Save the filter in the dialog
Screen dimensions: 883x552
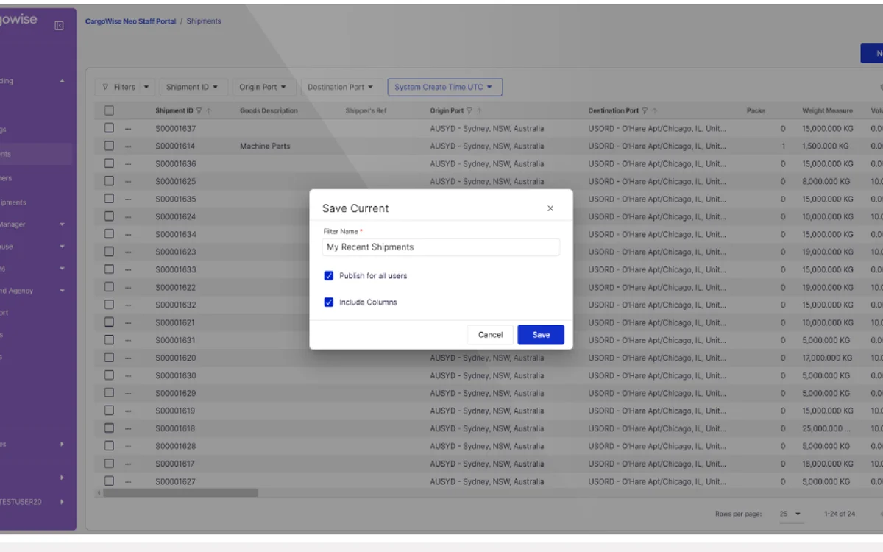541,335
